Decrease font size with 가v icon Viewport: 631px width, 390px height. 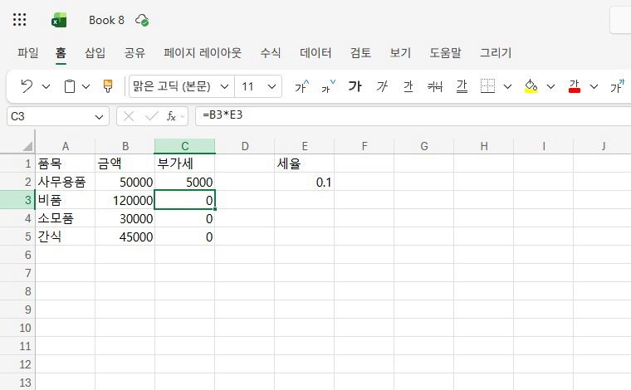(328, 86)
